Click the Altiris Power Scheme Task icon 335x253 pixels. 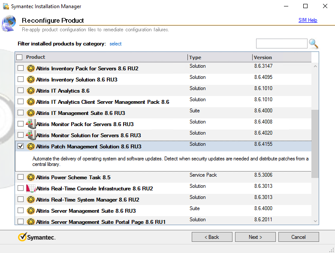point(31,177)
